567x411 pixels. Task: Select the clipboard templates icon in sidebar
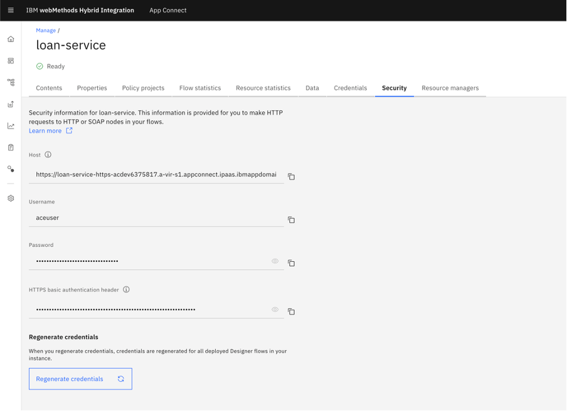click(x=10, y=147)
